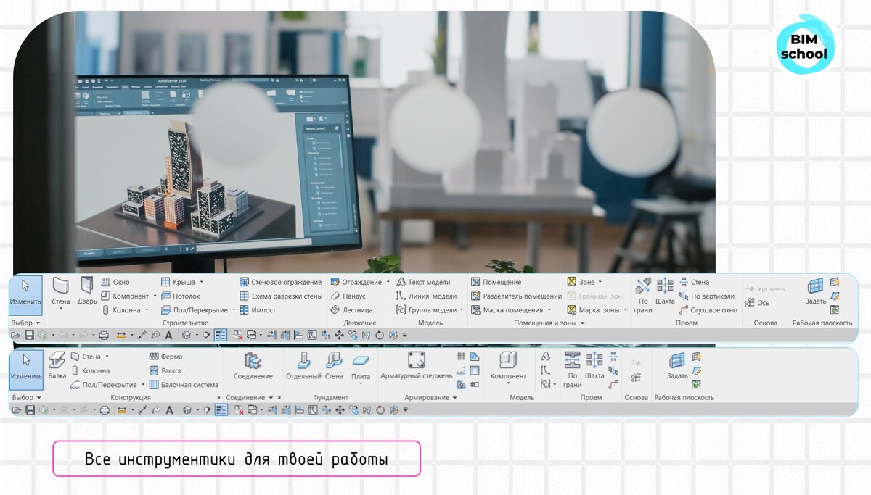Toggle Thin Lines icon under Конструкция ribbon

click(x=221, y=409)
